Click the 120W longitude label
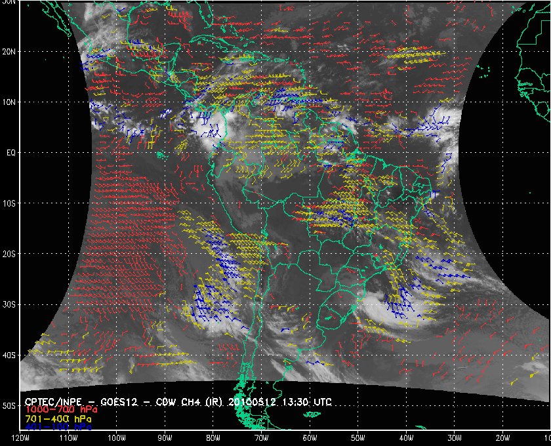Screen dimensions: 551x446 pyautogui.click(x=20, y=438)
